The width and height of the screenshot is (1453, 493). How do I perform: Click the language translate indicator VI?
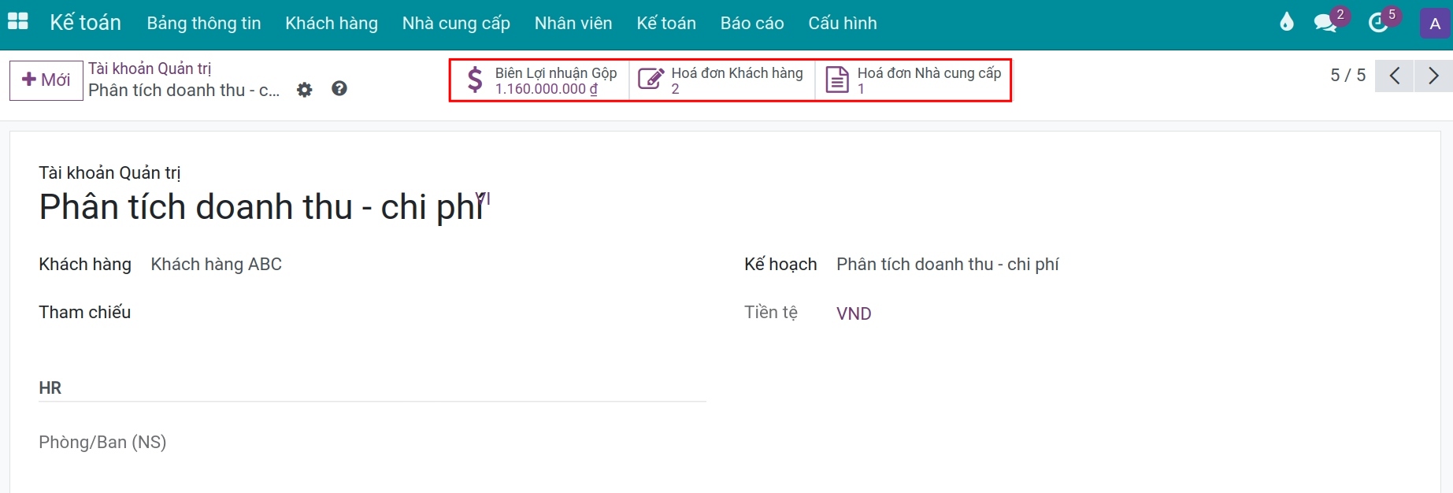click(x=483, y=198)
